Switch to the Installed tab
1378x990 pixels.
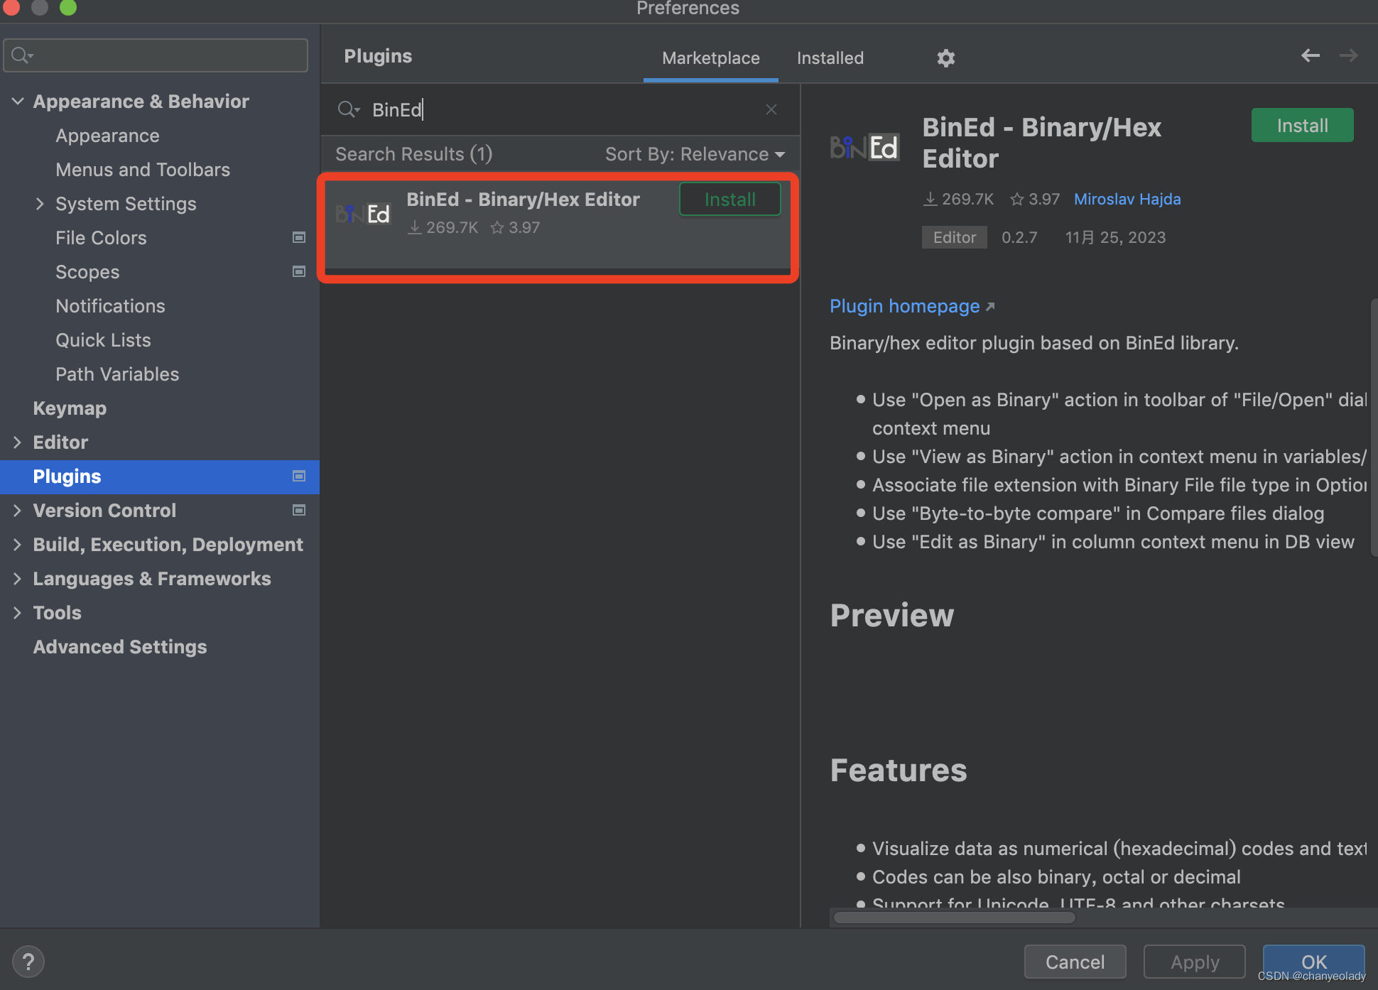click(830, 58)
